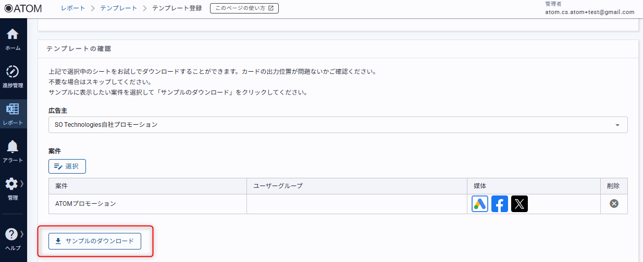The image size is (643, 262).
Task: Click the Facebook media icon
Action: point(500,204)
